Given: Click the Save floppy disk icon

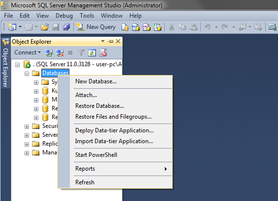Looking at the screenshot, I should (x=56, y=27).
